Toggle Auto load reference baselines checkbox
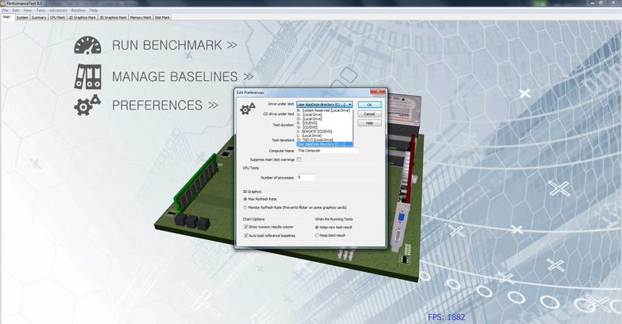Viewport: 622px width, 324px height. 246,235
